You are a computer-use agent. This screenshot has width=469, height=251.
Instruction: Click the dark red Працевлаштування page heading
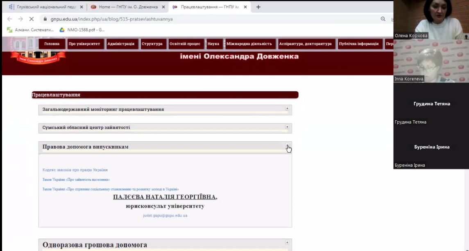coord(165,95)
